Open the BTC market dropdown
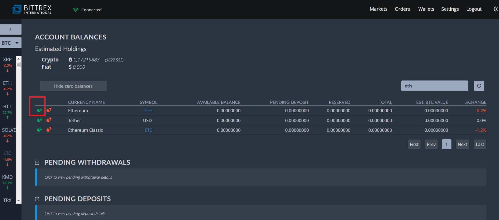Image resolution: width=499 pixels, height=220 pixels. point(10,43)
